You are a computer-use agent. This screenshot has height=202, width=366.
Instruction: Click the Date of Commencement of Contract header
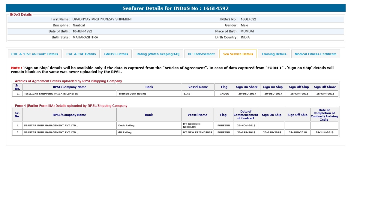(x=246, y=115)
